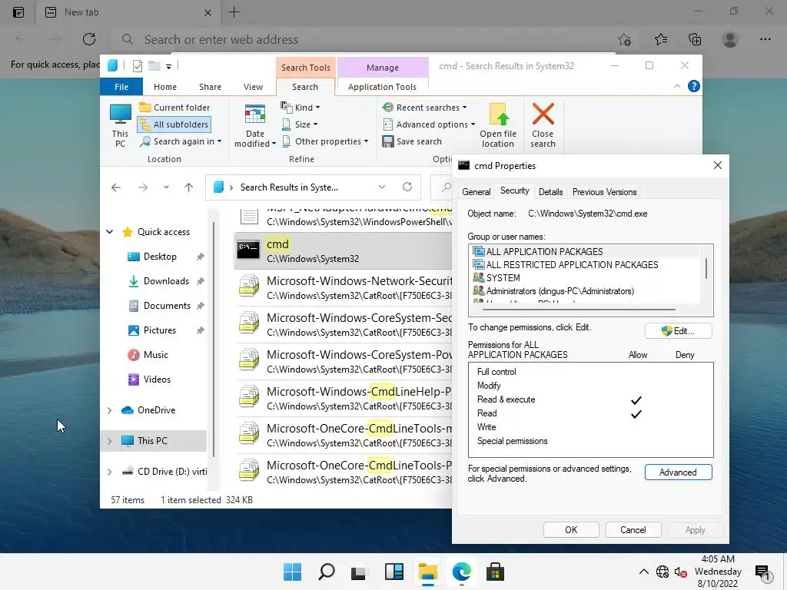Screen dimensions: 787x590
Task: Open Videos in the navigation pane
Action: click(157, 380)
